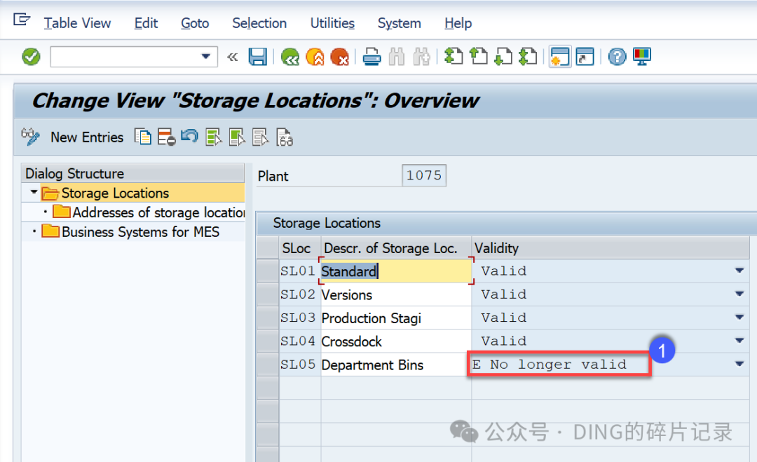Open the Edit menu
This screenshot has width=757, height=462.
pos(146,23)
